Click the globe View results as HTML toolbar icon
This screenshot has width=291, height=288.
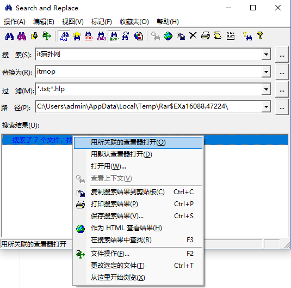pyautogui.click(x=168, y=36)
